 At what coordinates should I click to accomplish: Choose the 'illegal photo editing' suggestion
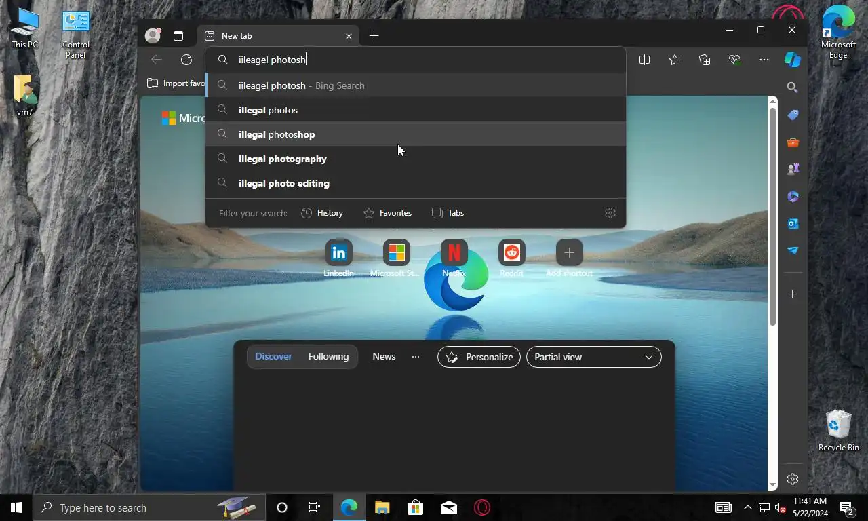(416, 183)
